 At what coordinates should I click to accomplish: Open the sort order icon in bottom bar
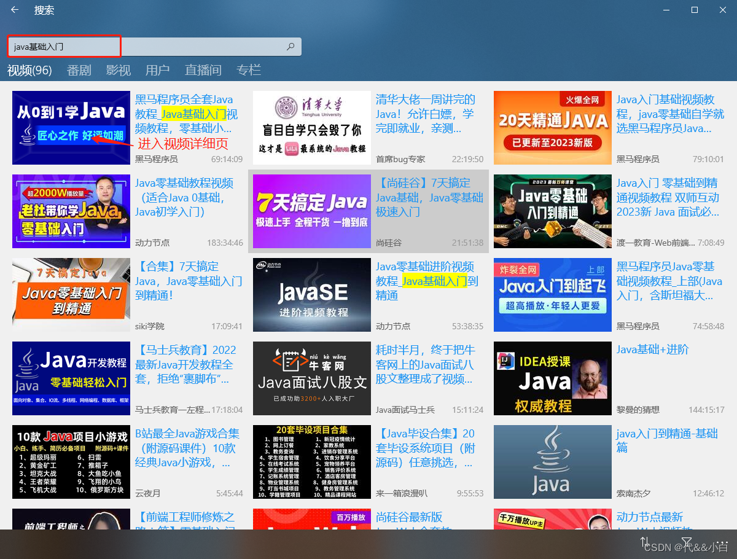coord(645,542)
